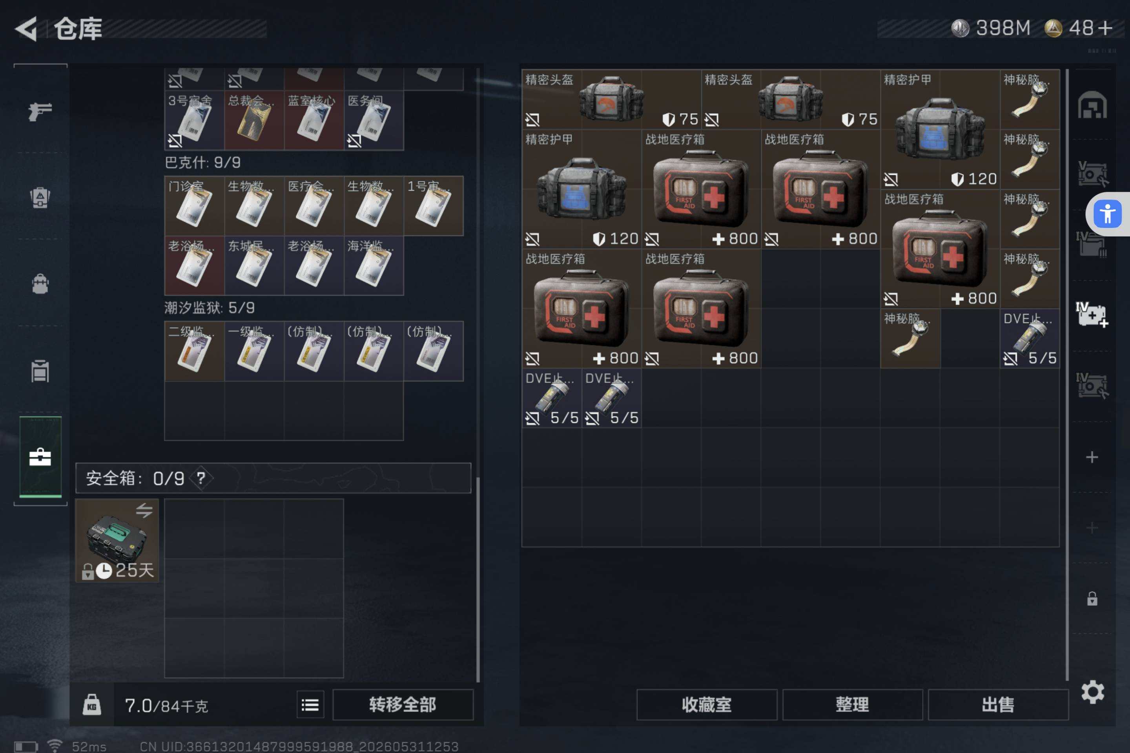The image size is (1130, 753).
Task: Select the DVE item below the 神秘脑 column
Action: coord(1030,338)
